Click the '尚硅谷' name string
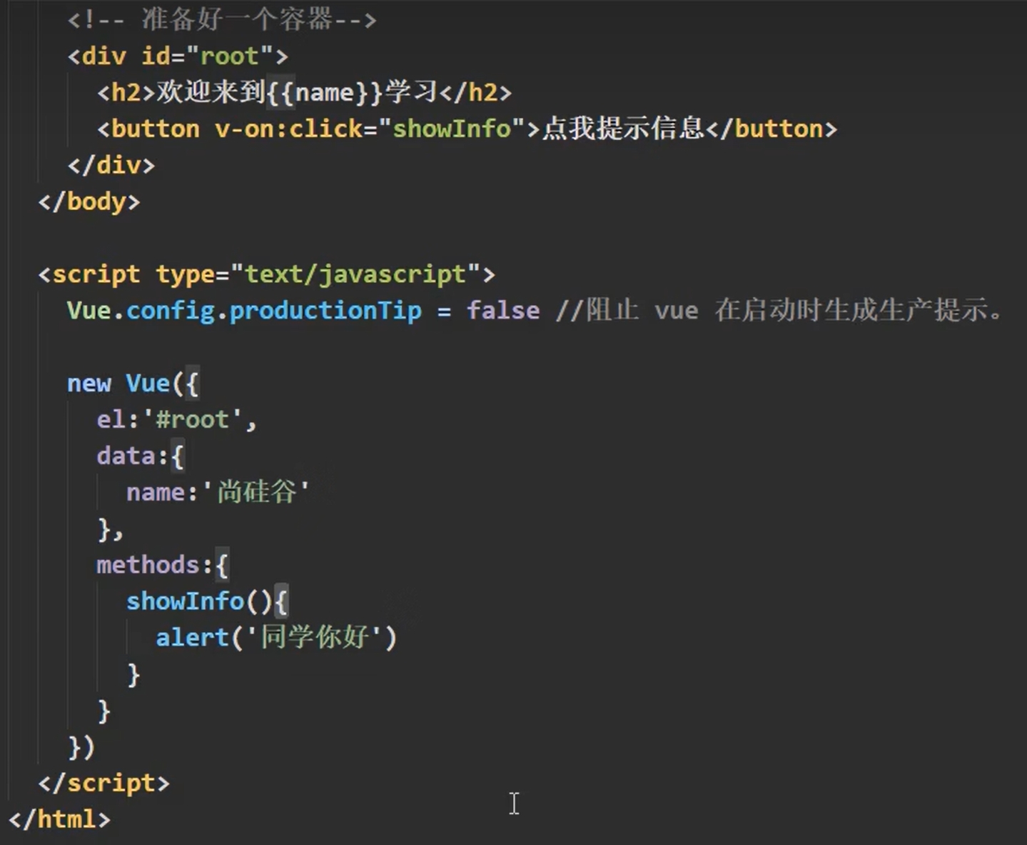 pos(256,492)
